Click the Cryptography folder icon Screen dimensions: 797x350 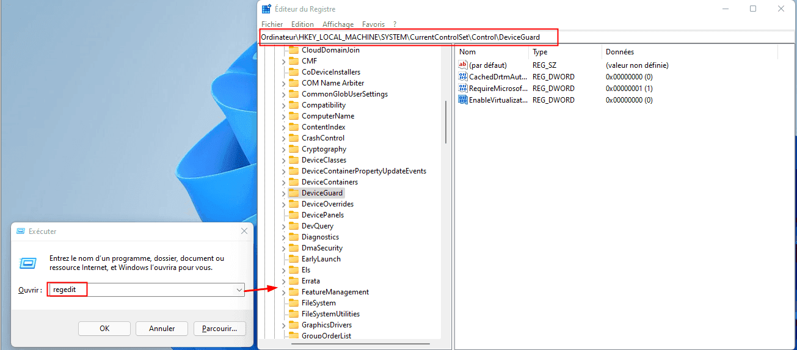(x=293, y=149)
